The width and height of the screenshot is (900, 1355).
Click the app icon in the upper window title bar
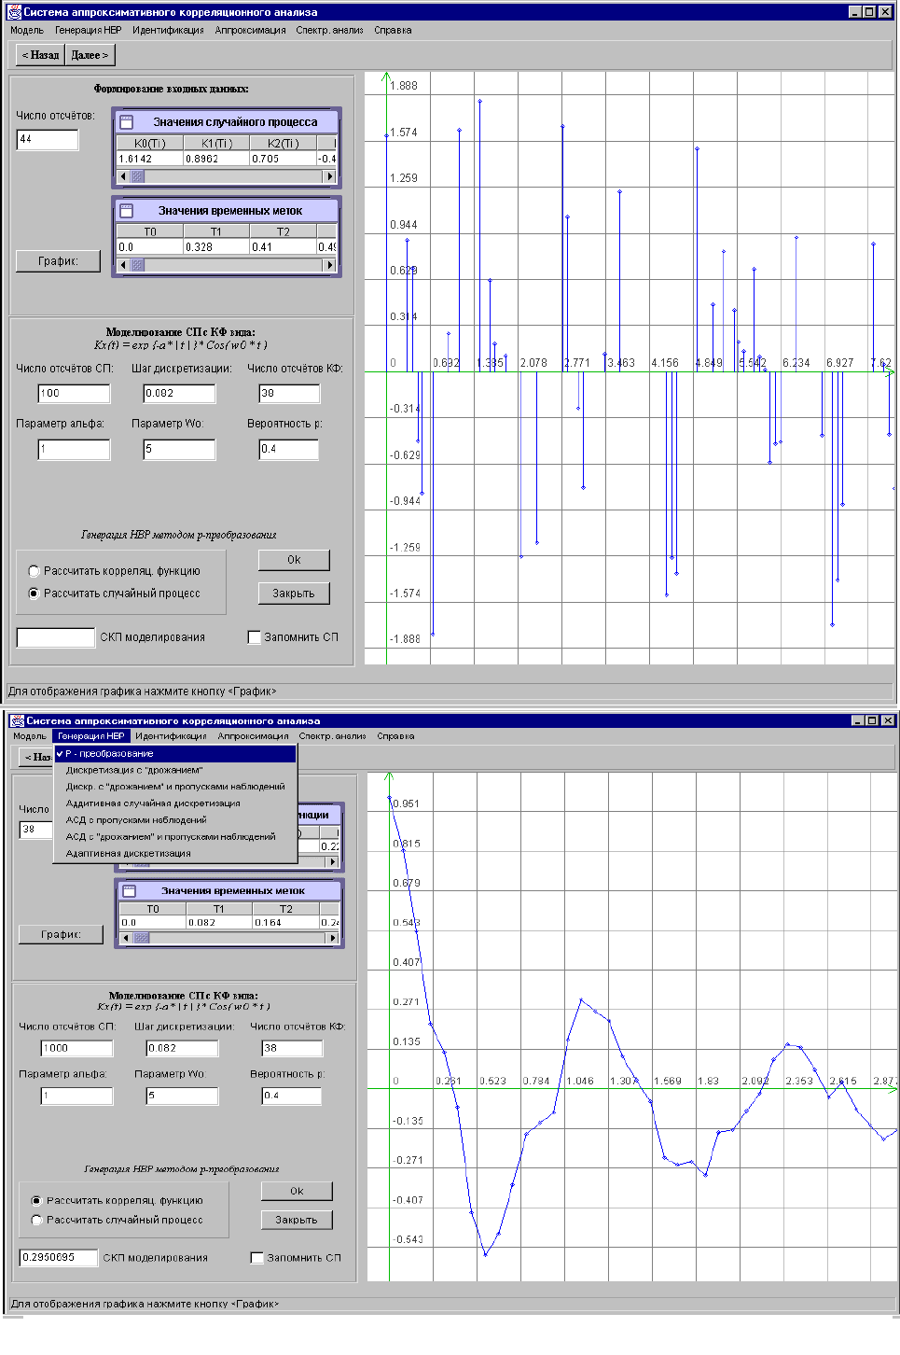(x=14, y=12)
